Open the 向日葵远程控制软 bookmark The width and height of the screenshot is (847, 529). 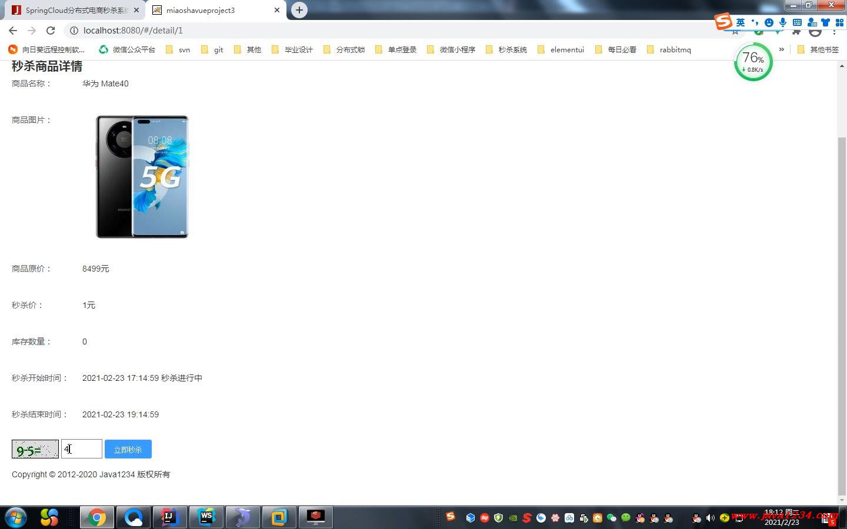tap(46, 50)
